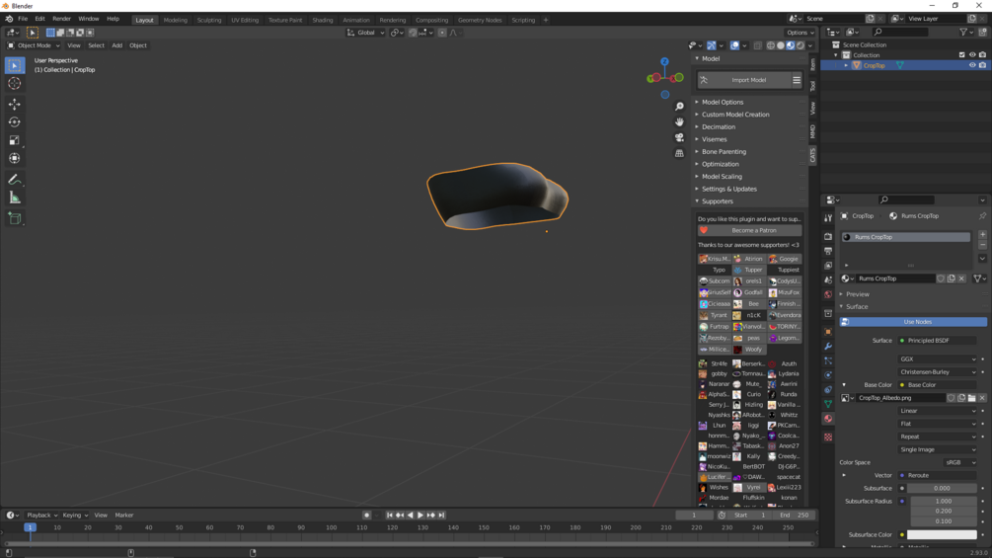Screen dimensions: 992x558
Task: Open the Particles properties tab icon
Action: click(x=828, y=360)
